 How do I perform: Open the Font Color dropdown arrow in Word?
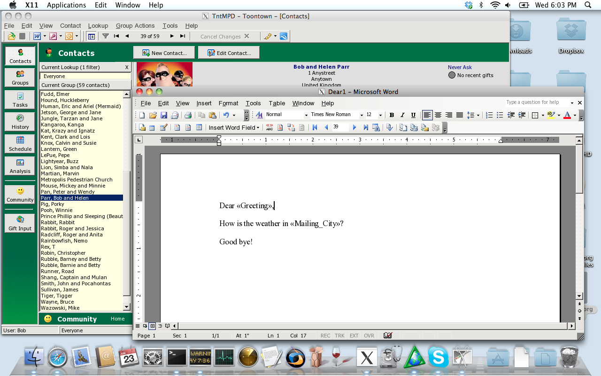point(575,116)
